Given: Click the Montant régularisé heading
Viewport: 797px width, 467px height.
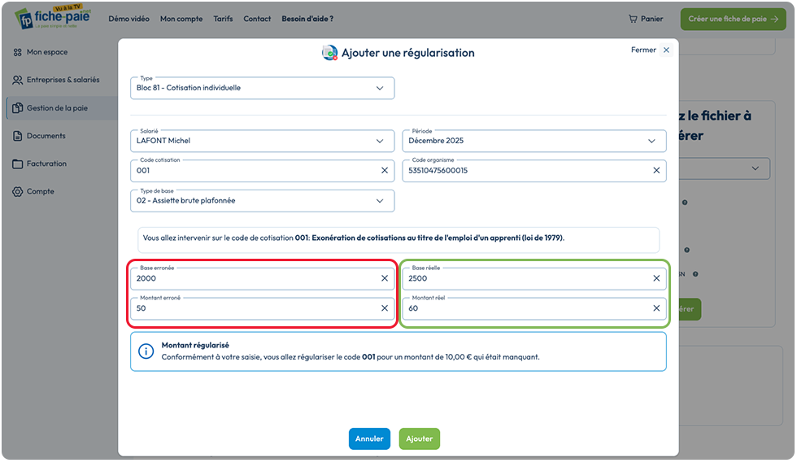Looking at the screenshot, I should [195, 346].
